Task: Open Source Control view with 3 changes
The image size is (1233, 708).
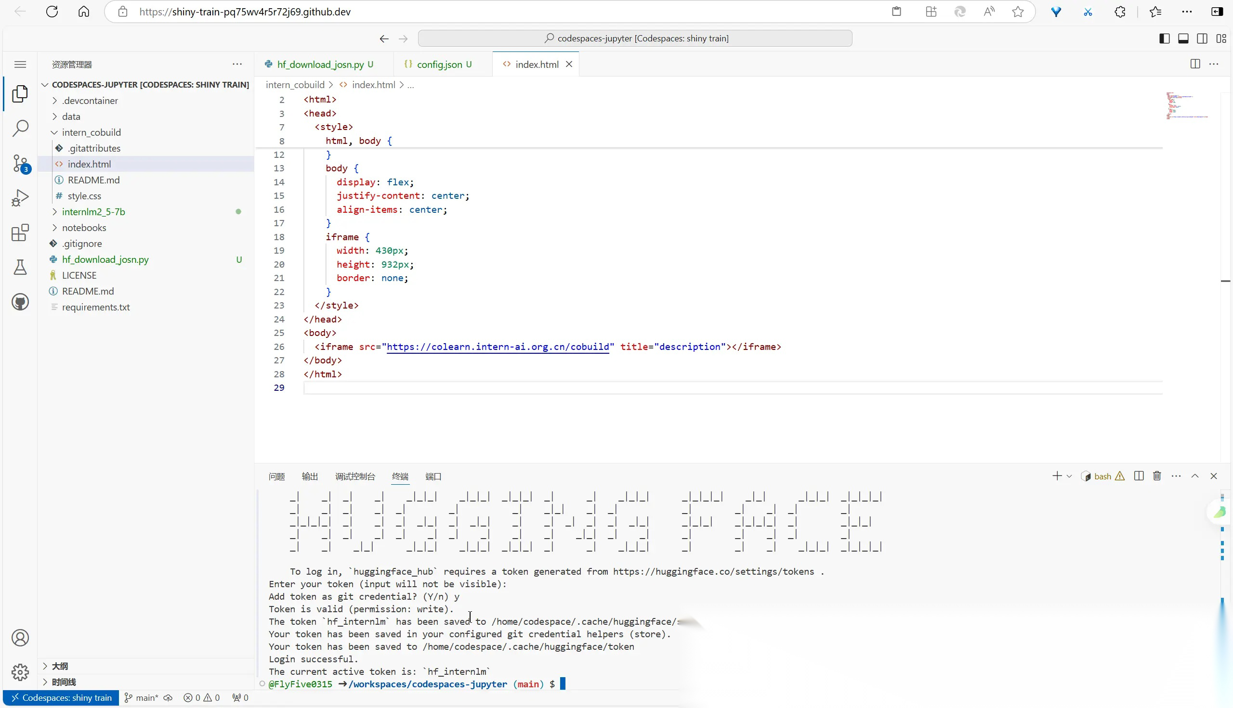Action: 20,163
